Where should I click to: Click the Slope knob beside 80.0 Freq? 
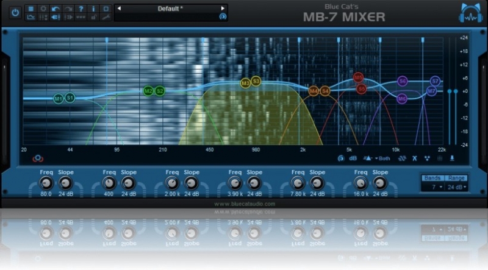pos(66,183)
